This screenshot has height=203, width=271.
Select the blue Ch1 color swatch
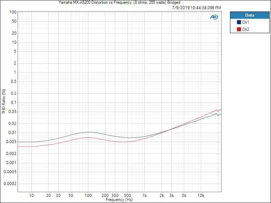(x=239, y=22)
